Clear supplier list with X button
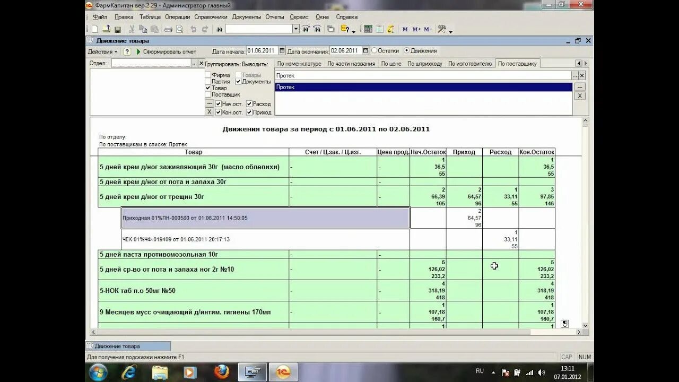Viewport: 679px width, 382px height. [580, 96]
